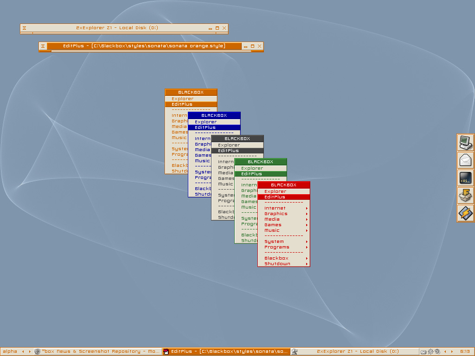Click the 6:13 clock in the taskbar
Viewport: 475px width, 356px height.
(x=465, y=351)
